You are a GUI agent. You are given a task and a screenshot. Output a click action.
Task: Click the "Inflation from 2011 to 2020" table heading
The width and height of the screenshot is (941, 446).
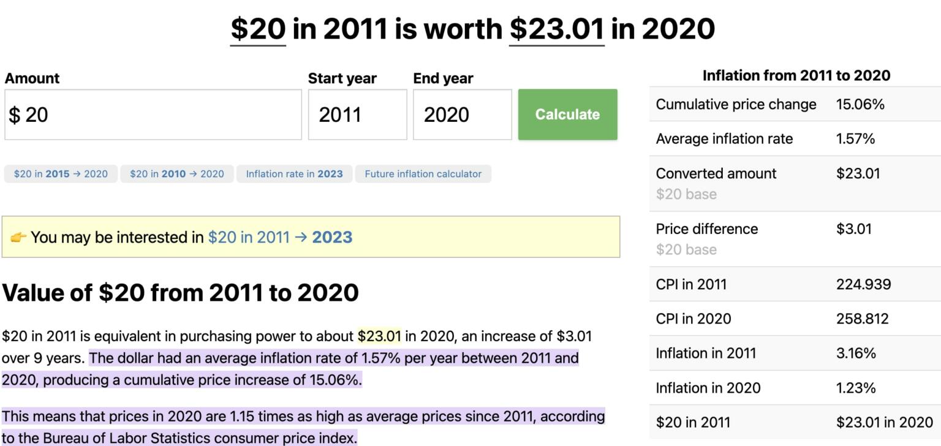point(795,75)
